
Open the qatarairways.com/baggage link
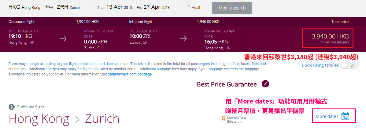pyautogui.click(x=130, y=74)
